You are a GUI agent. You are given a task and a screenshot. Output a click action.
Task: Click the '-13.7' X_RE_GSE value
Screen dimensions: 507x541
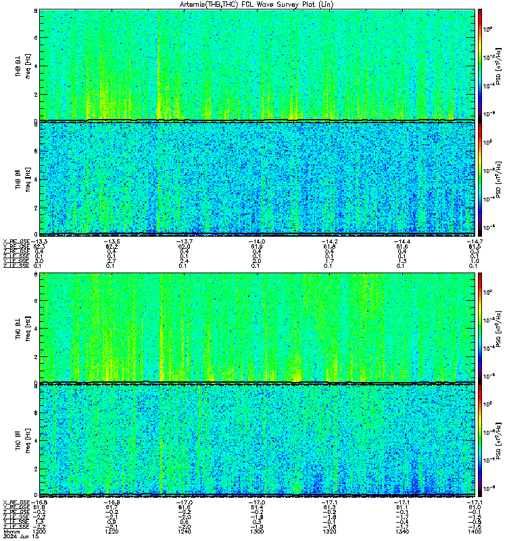(x=185, y=241)
